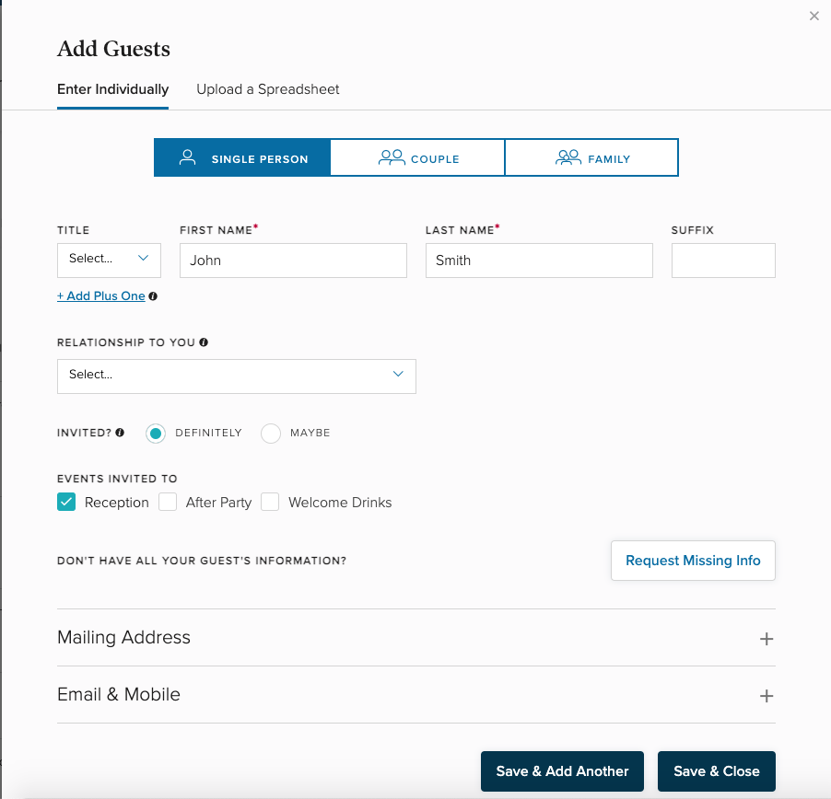Choose the Maybe invited option
The image size is (831, 799).
(271, 433)
